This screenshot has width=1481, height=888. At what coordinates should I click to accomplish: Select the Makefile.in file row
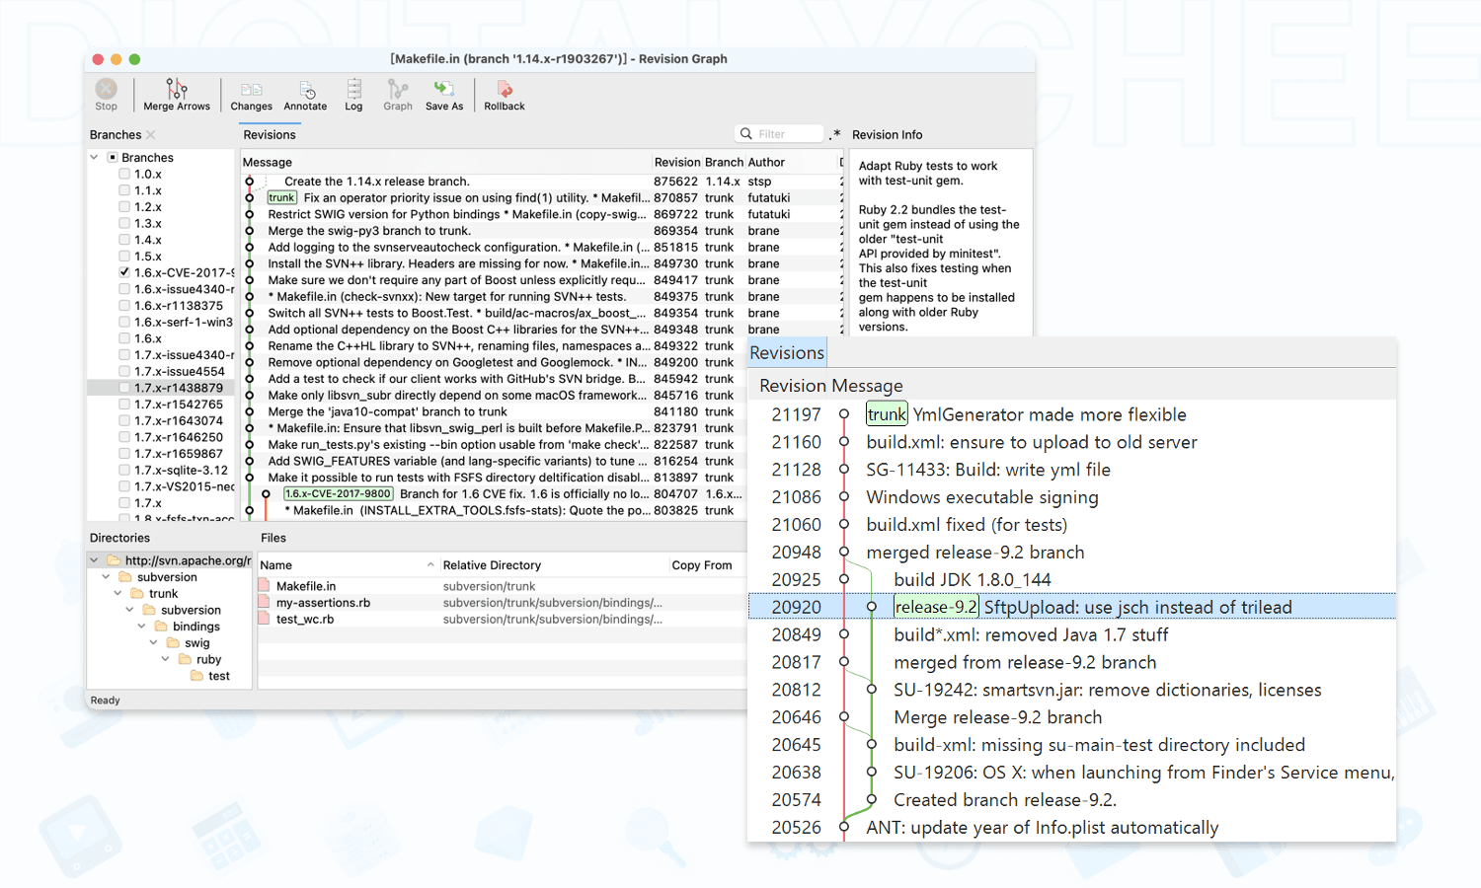click(x=306, y=586)
